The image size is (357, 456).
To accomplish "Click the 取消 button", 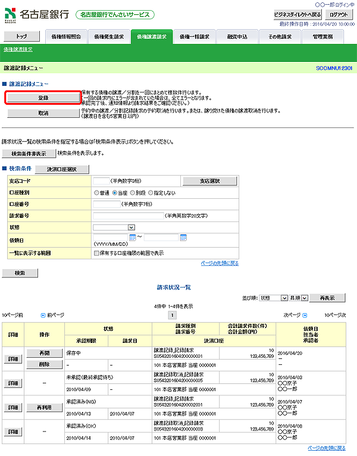I will (43, 113).
